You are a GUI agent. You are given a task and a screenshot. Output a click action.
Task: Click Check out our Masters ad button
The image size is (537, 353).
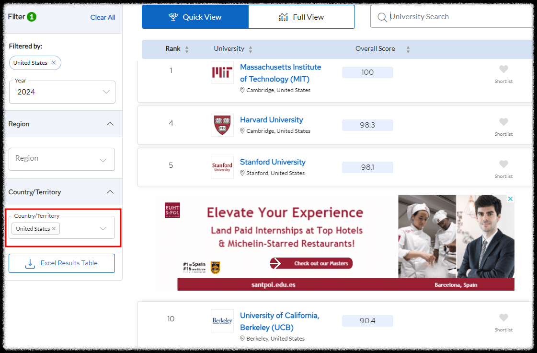pyautogui.click(x=311, y=263)
